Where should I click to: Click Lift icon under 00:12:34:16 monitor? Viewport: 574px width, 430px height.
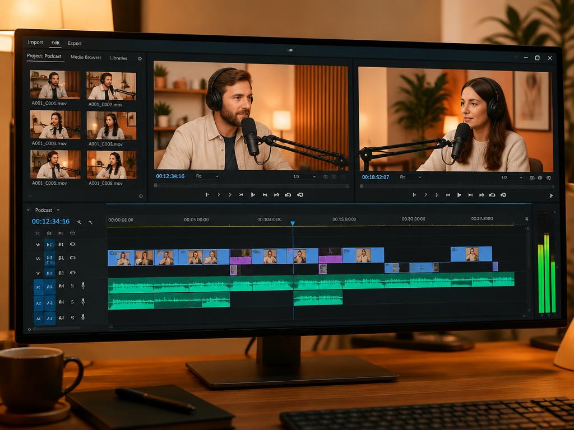point(288,195)
